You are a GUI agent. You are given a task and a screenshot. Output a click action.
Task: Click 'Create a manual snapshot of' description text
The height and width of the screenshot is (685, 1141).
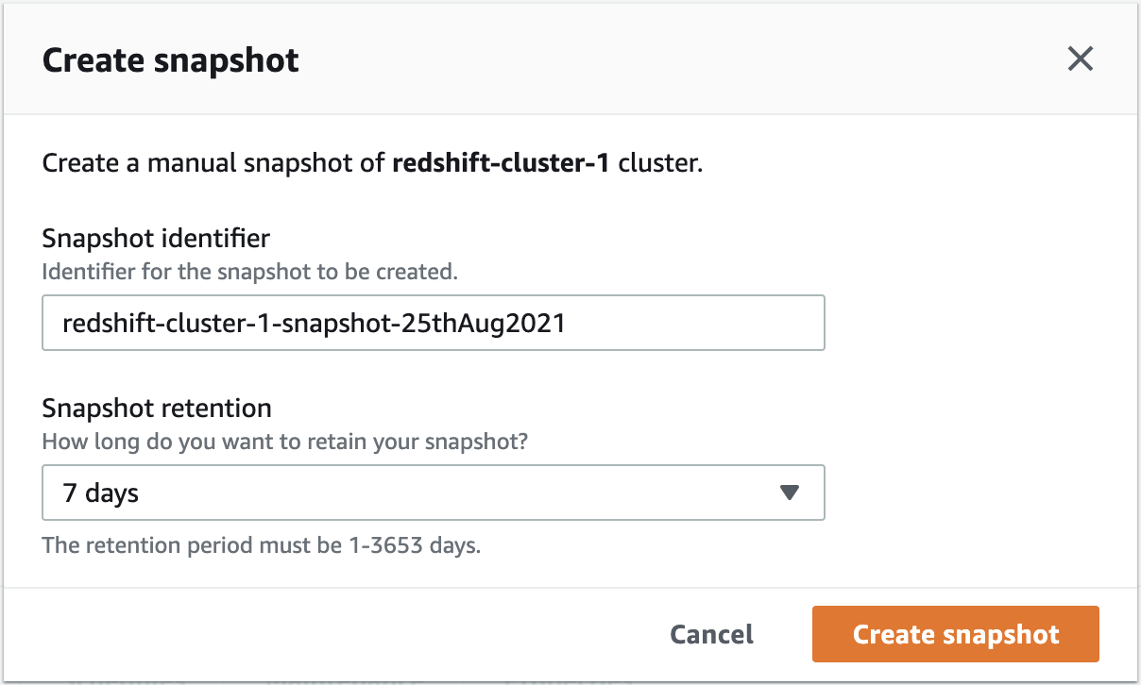tap(214, 163)
